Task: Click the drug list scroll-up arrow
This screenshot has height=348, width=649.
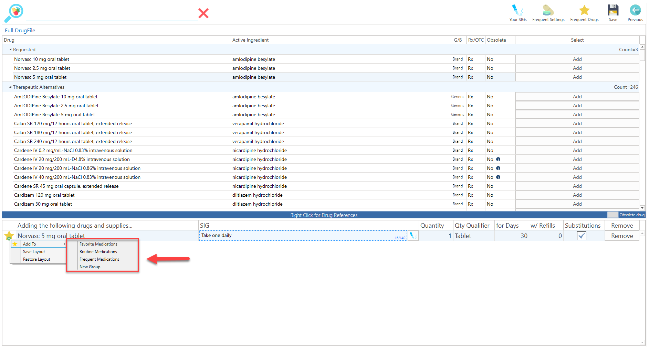Action: point(642,47)
